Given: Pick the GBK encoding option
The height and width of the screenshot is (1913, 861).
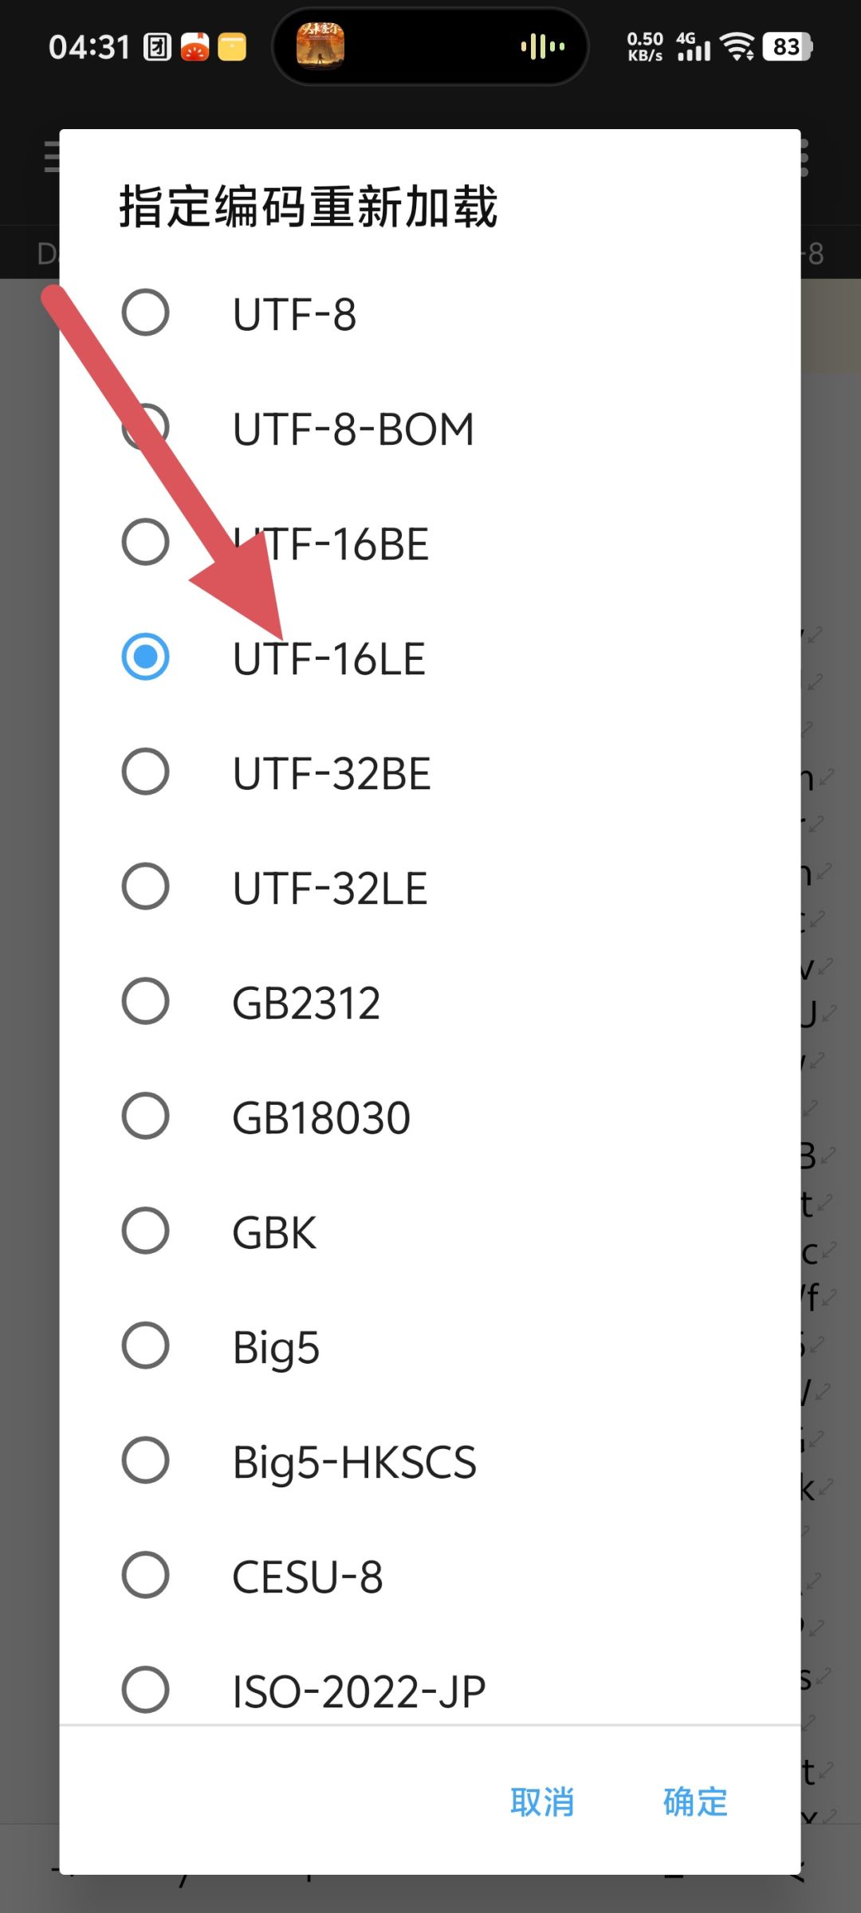Looking at the screenshot, I should point(145,1231).
